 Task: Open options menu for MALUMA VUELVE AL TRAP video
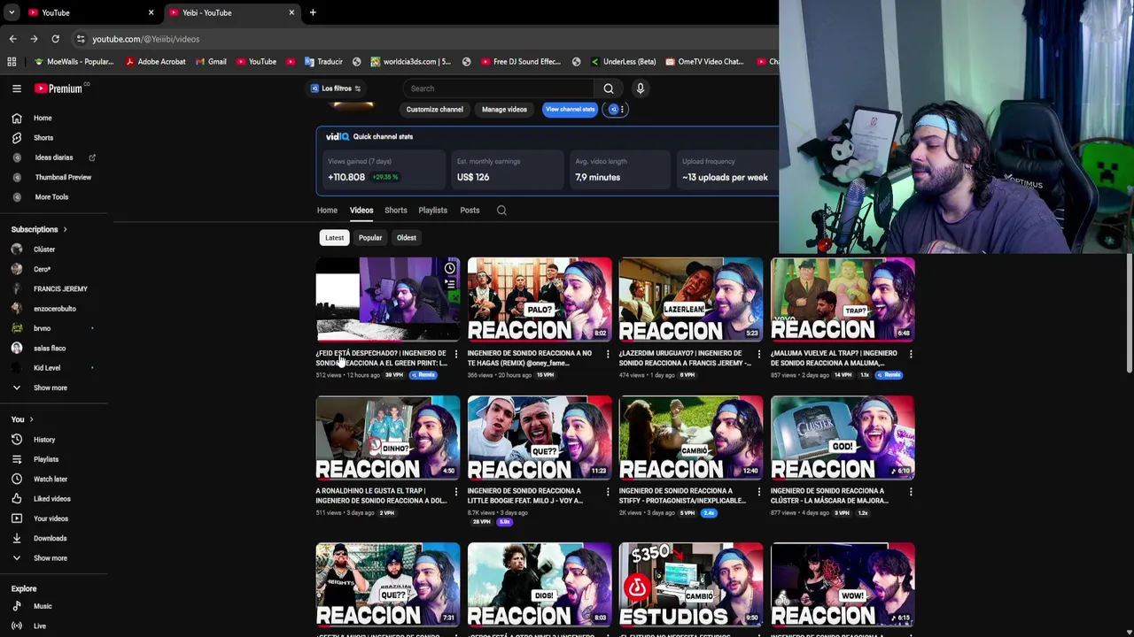point(911,354)
